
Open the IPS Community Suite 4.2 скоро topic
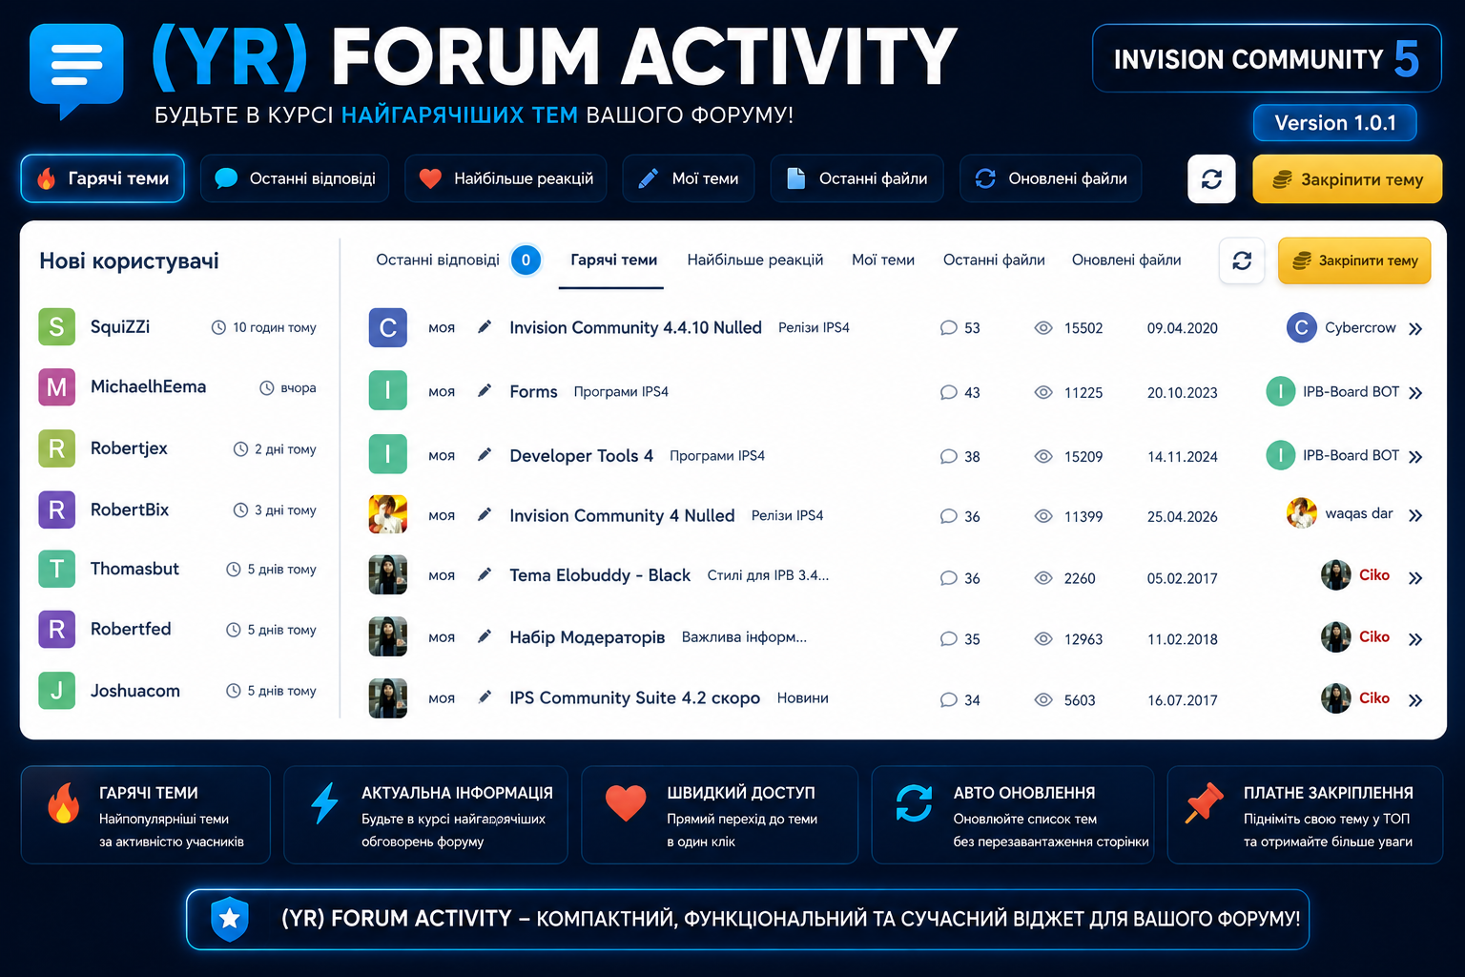coord(634,697)
